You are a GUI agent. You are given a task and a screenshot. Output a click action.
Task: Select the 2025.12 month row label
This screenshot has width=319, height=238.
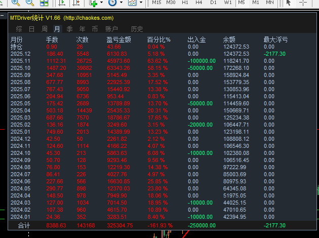(21, 54)
